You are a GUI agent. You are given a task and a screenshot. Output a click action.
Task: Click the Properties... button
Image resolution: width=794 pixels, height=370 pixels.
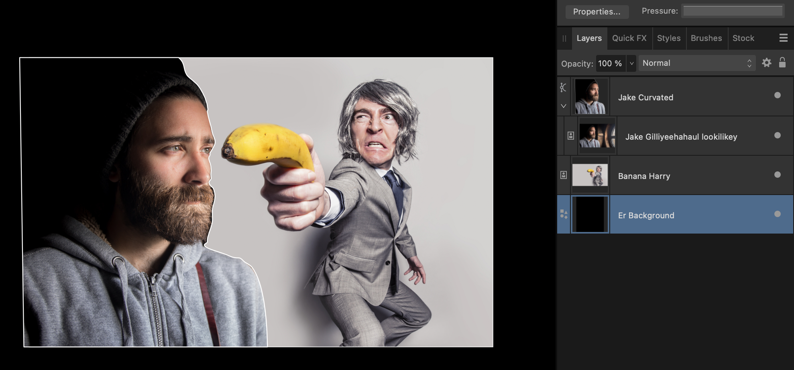(x=597, y=12)
